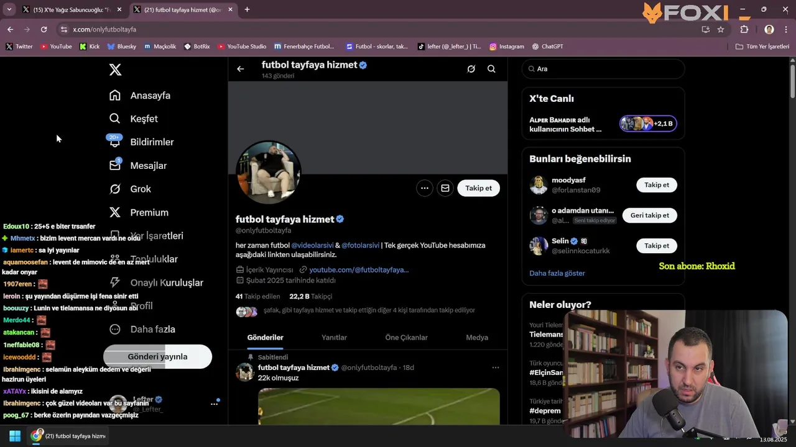The width and height of the screenshot is (796, 447).
Task: Open a new browser tab
Action: click(247, 10)
